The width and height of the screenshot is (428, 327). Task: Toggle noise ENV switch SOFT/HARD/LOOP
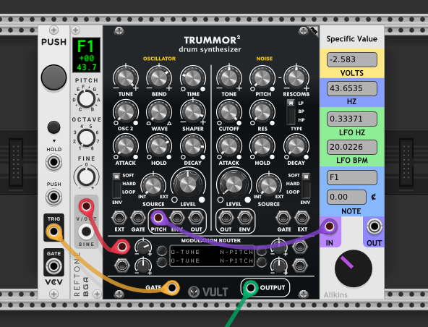[306, 185]
